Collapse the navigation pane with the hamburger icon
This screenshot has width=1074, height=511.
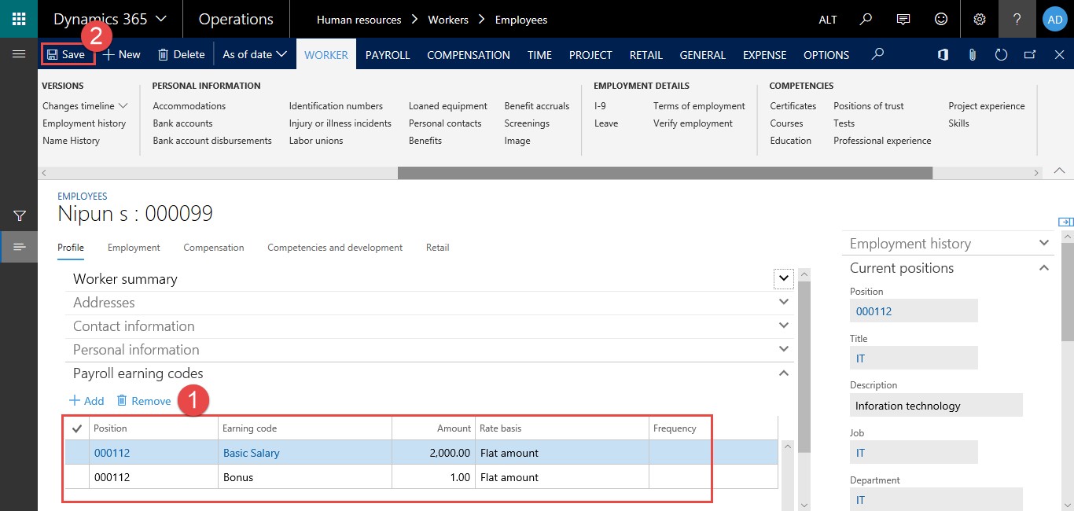pyautogui.click(x=19, y=54)
